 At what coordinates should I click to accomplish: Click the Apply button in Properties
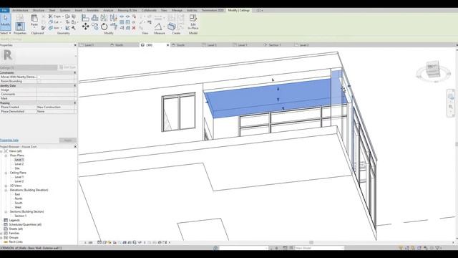[x=68, y=140]
